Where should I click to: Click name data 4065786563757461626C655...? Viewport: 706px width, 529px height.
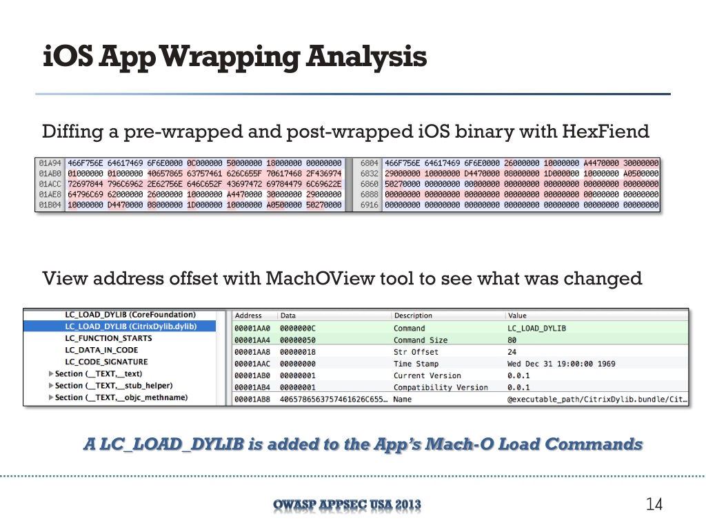334,400
